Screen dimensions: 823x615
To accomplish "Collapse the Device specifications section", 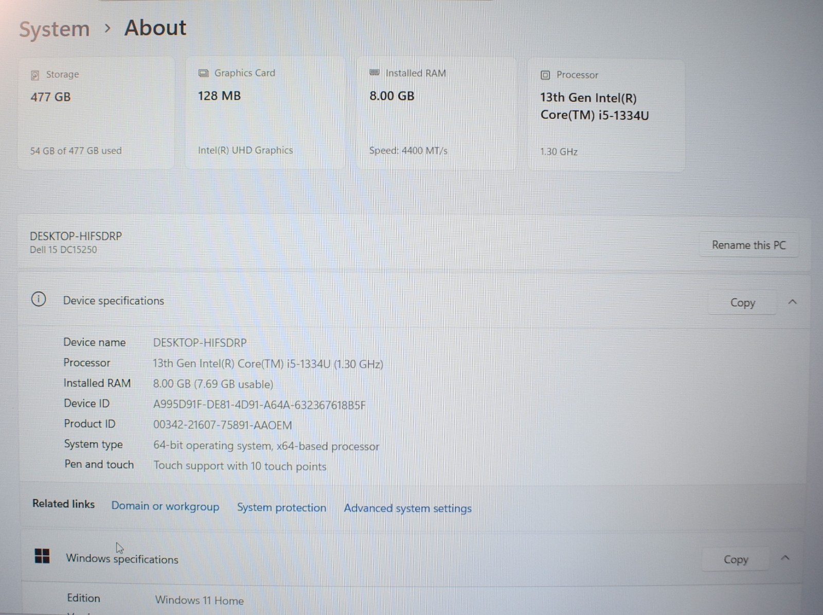I will click(x=792, y=302).
